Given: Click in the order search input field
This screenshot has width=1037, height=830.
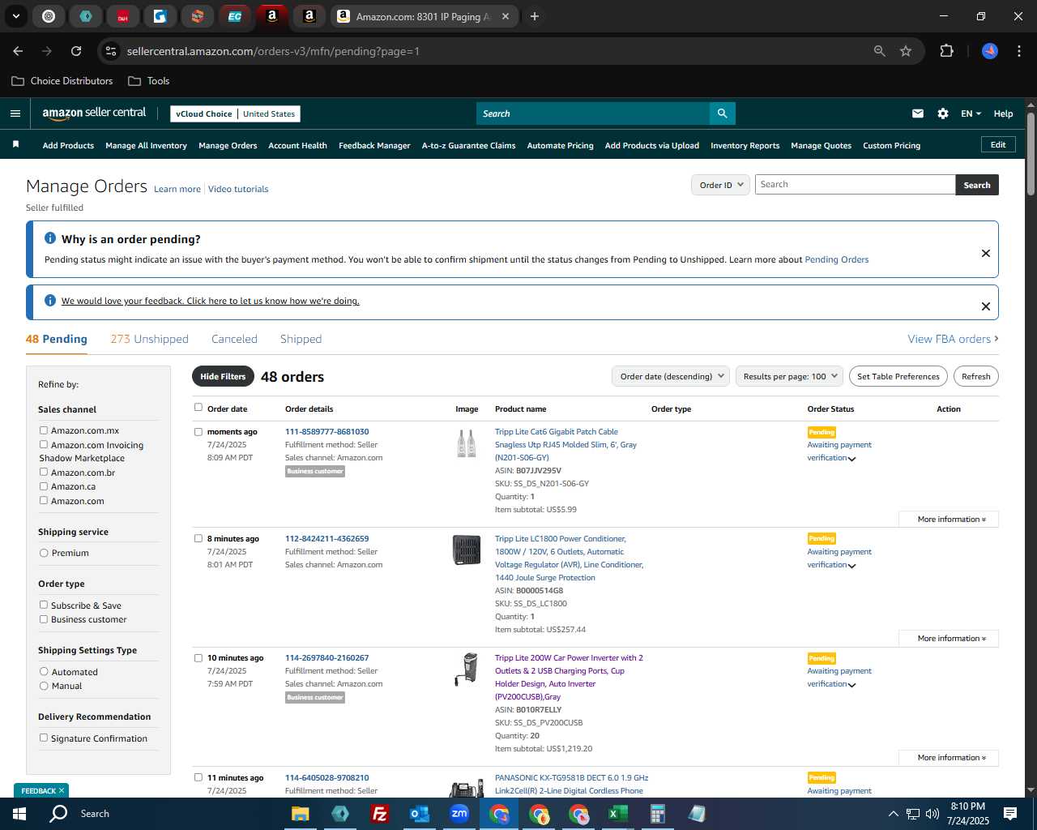Looking at the screenshot, I should click(x=855, y=184).
